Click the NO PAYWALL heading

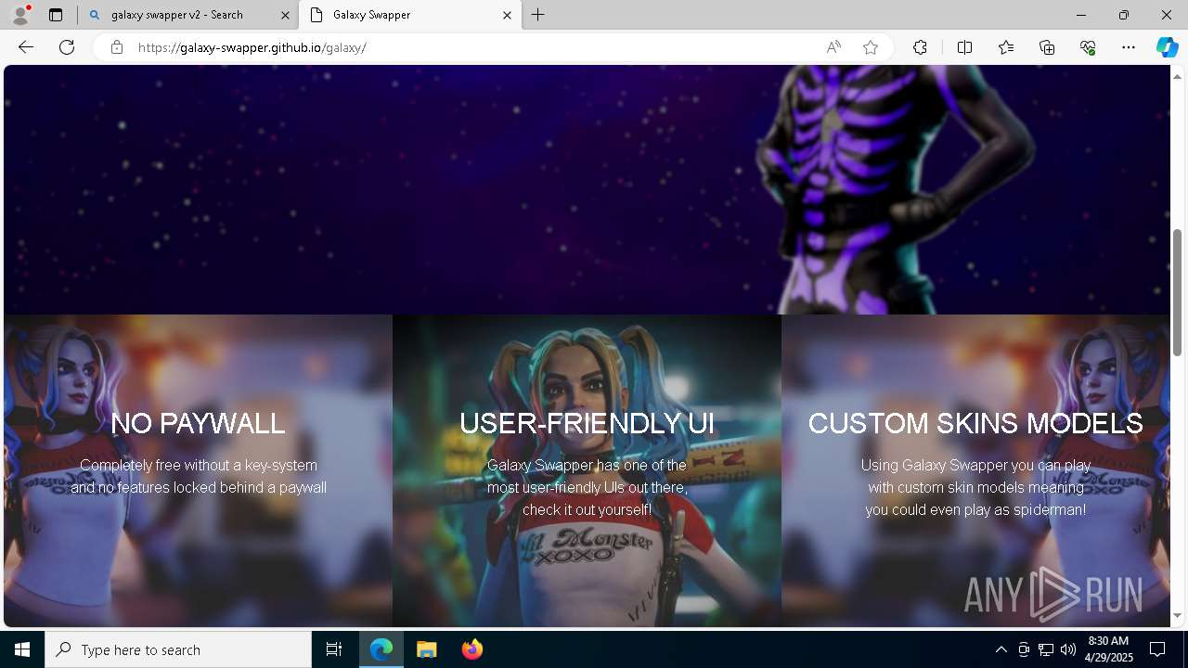(x=198, y=423)
